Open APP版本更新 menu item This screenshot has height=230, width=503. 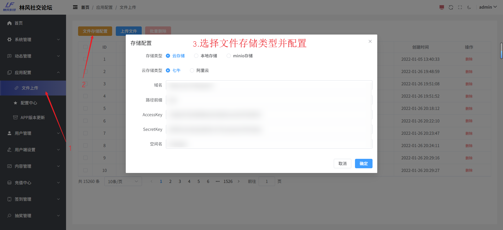coord(33,117)
